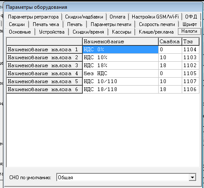
Task: Open the Печать чека tab
Action: click(x=46, y=24)
